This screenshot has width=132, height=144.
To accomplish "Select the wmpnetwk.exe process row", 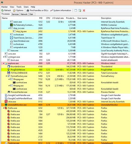I will 66,47.
